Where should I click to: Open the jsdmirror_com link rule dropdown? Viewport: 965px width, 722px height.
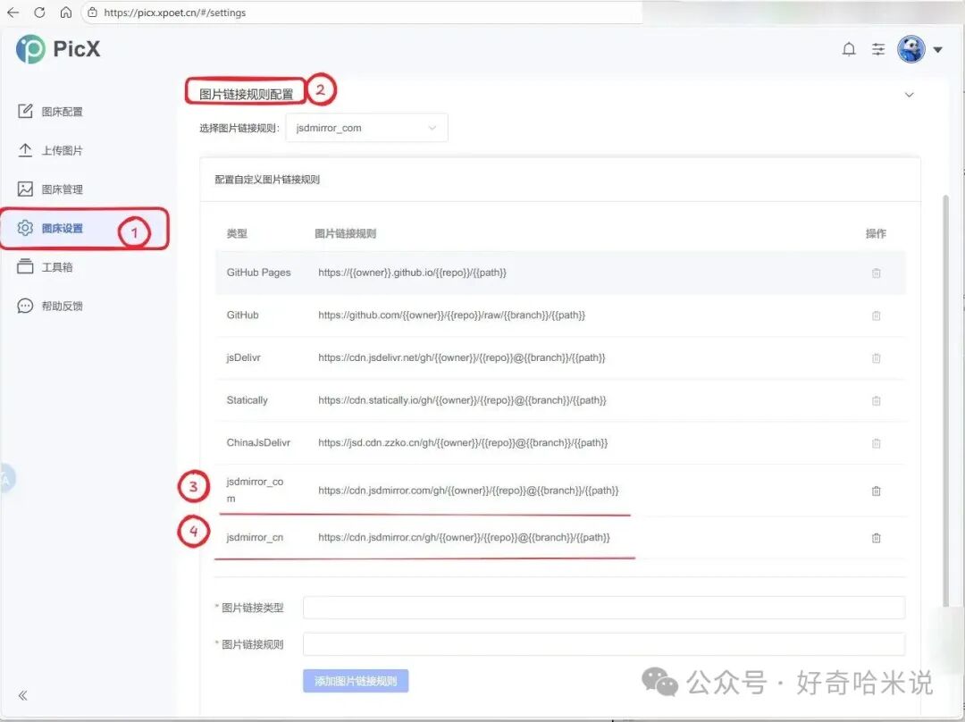coord(367,128)
